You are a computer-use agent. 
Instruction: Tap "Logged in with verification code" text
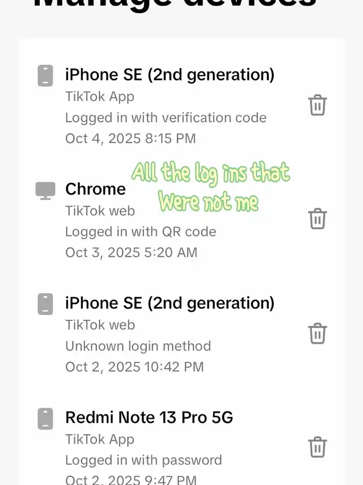pos(166,118)
